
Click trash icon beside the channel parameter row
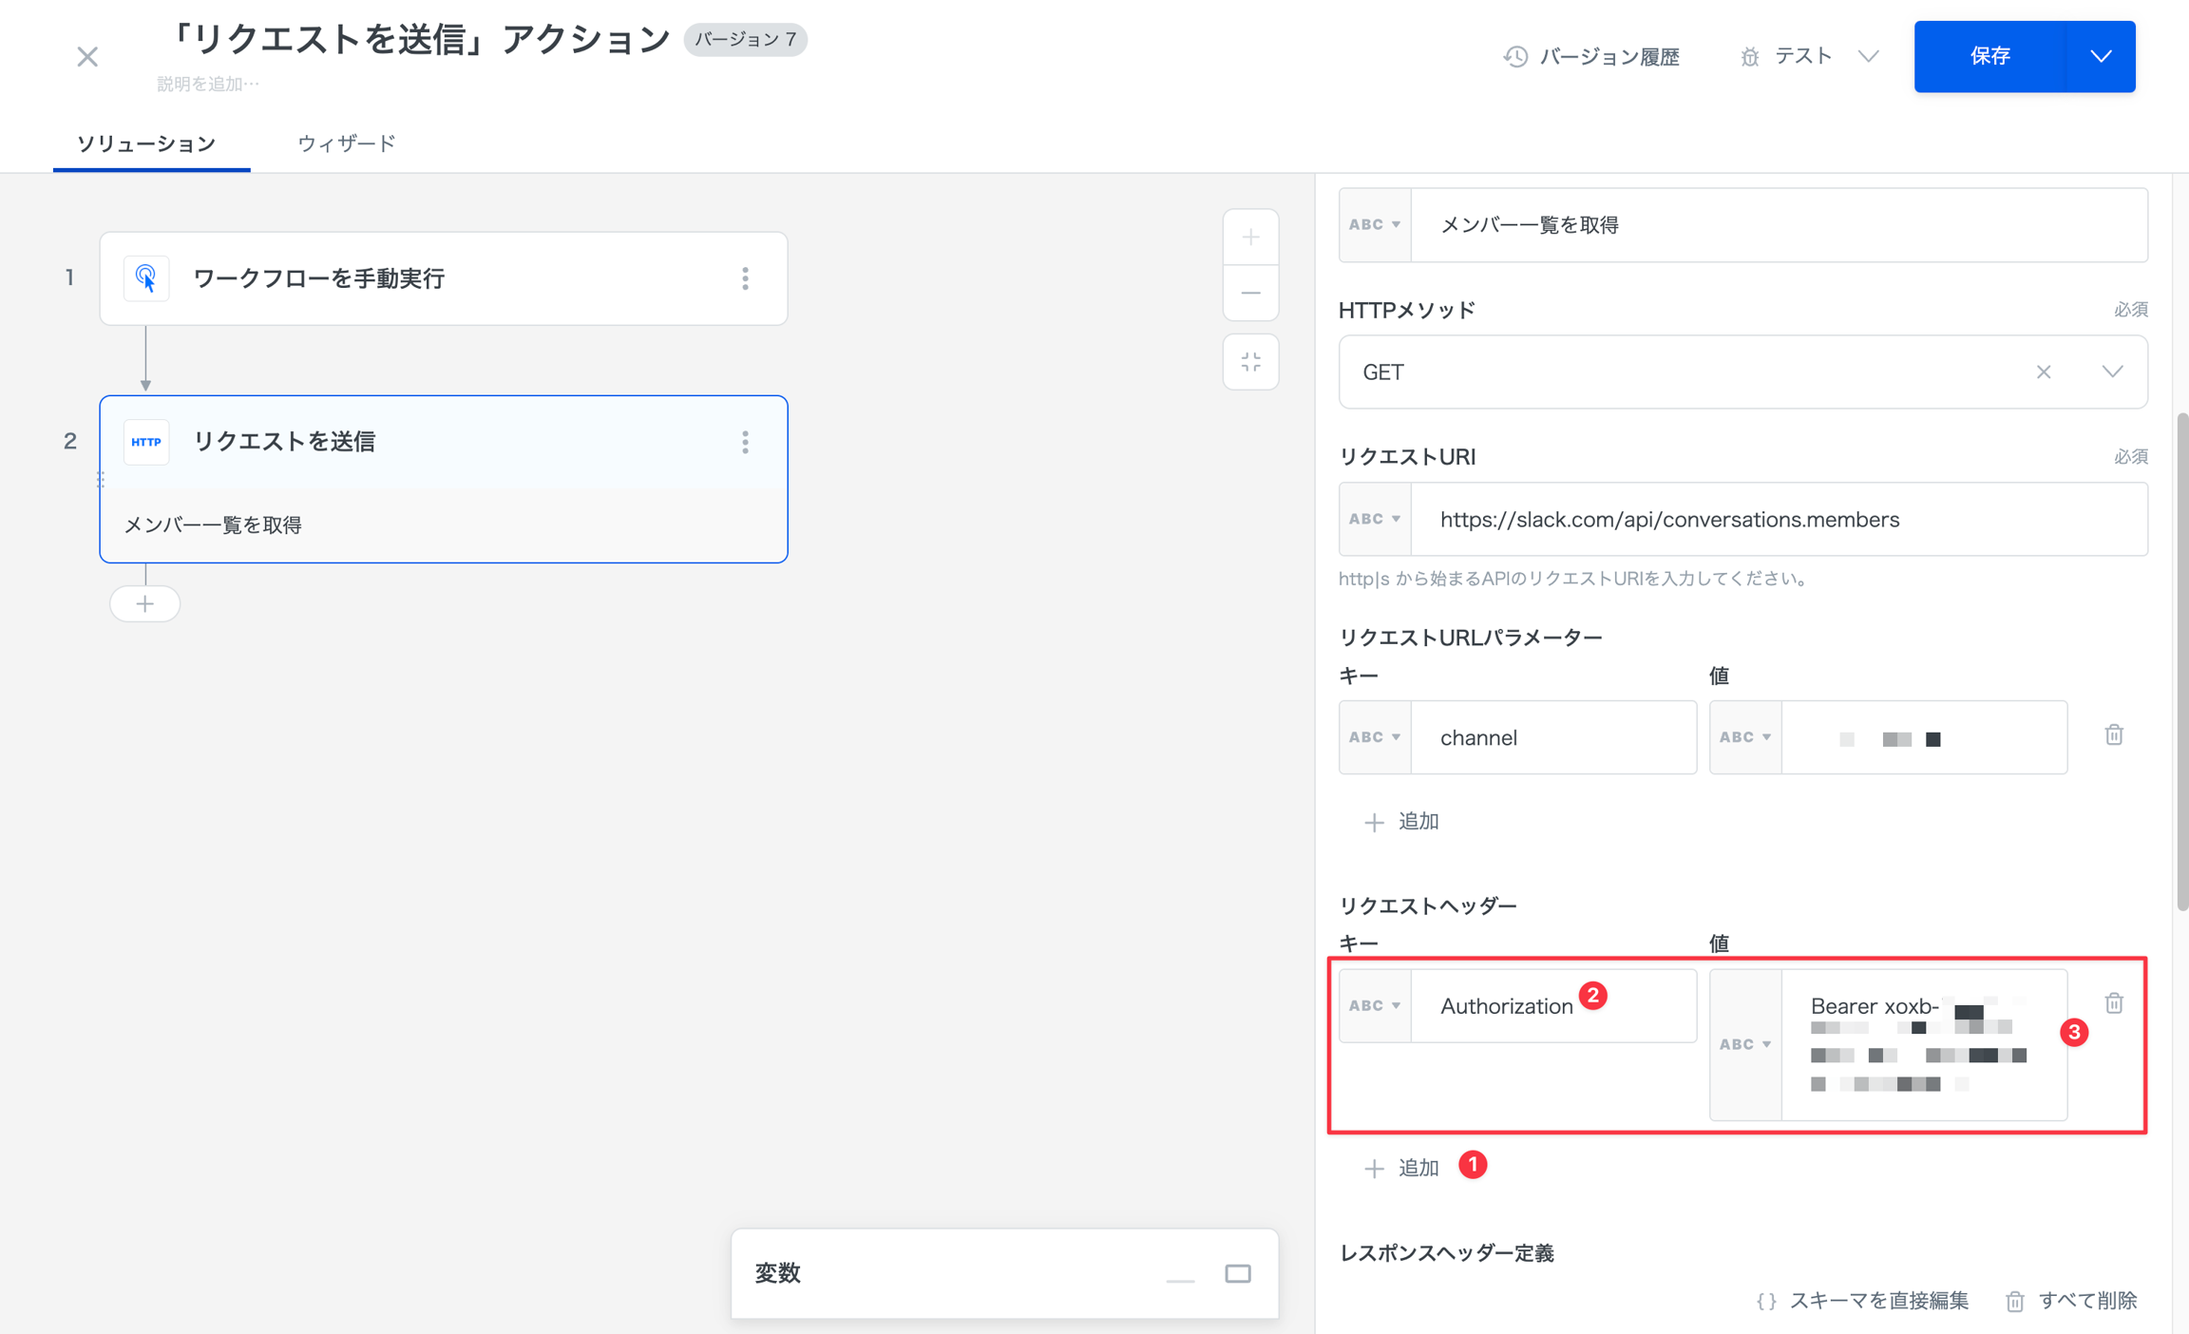coord(2115,735)
